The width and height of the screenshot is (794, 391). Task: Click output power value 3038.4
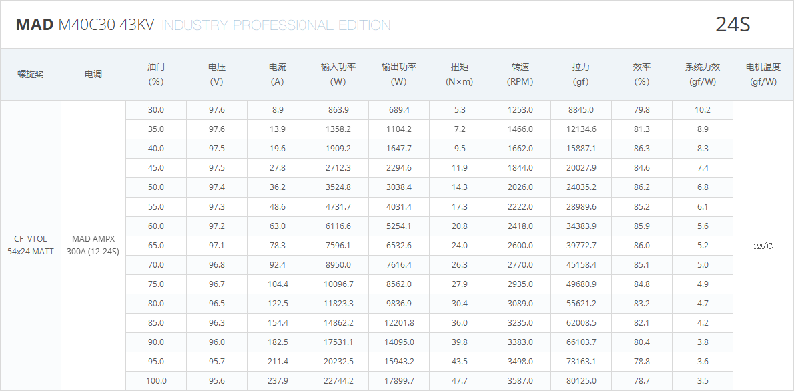pyautogui.click(x=399, y=187)
